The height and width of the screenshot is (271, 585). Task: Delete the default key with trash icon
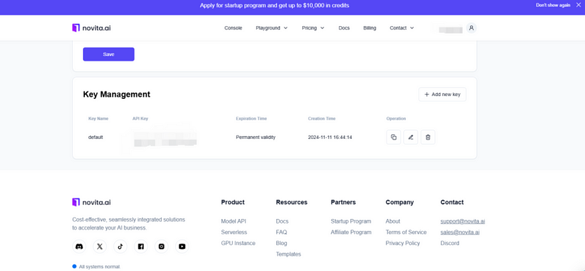tap(428, 138)
